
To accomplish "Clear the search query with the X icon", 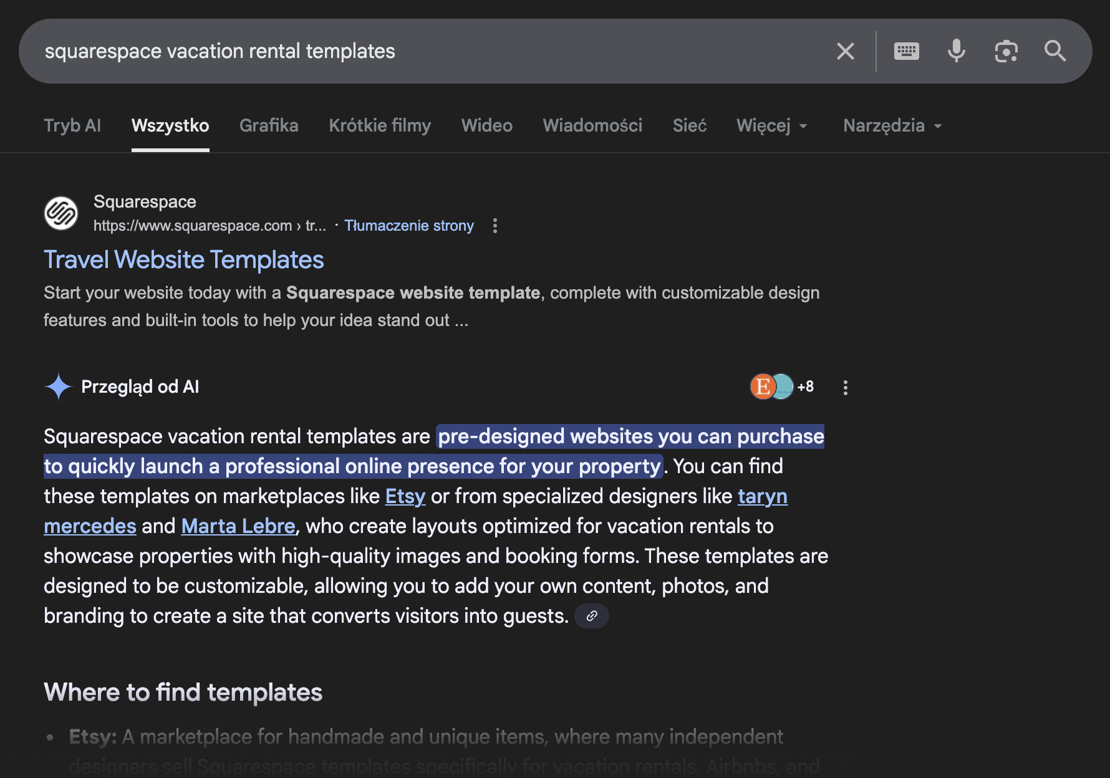I will [x=845, y=51].
